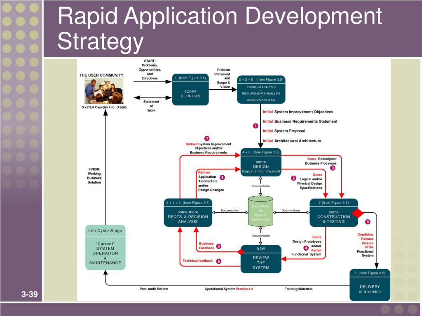Select the some Design box
The width and height of the screenshot is (422, 316).
[261, 162]
